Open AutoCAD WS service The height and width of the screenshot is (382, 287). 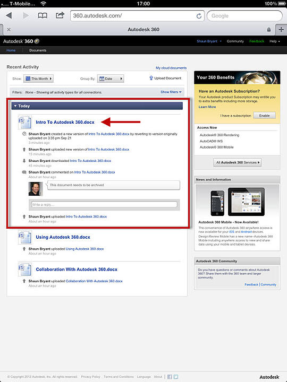pyautogui.click(x=211, y=141)
